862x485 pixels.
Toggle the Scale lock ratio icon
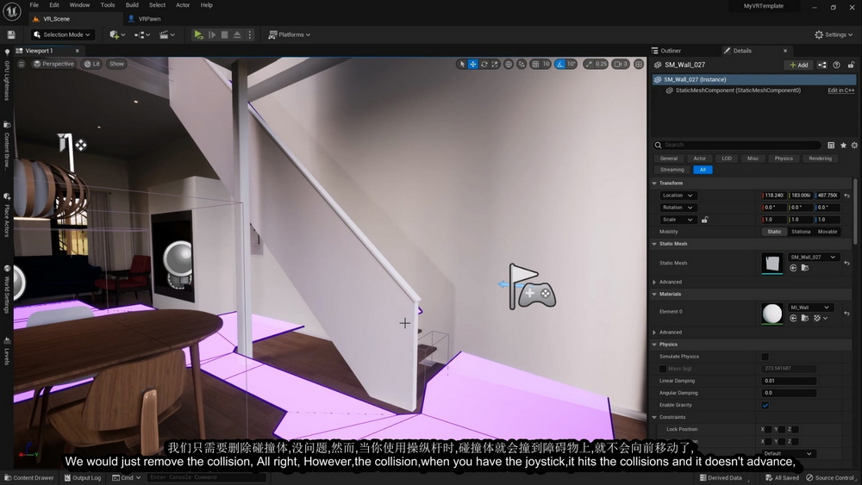(x=704, y=220)
